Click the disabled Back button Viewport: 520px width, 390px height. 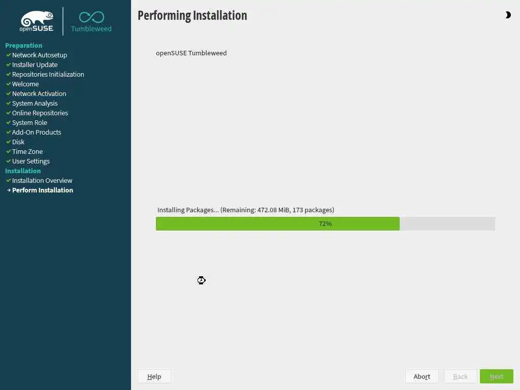pos(460,376)
